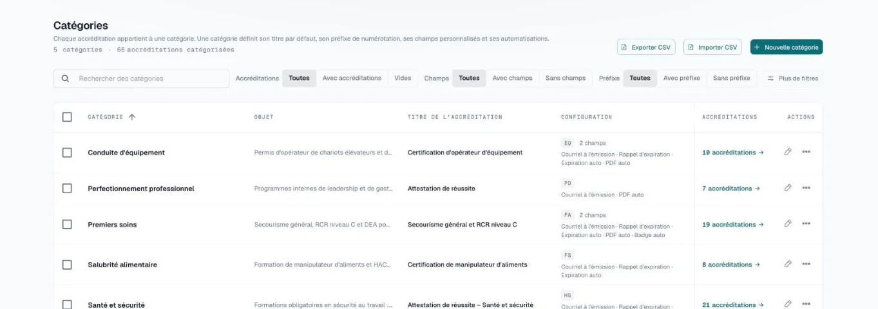Click the PD prefix badge

[x=568, y=183]
